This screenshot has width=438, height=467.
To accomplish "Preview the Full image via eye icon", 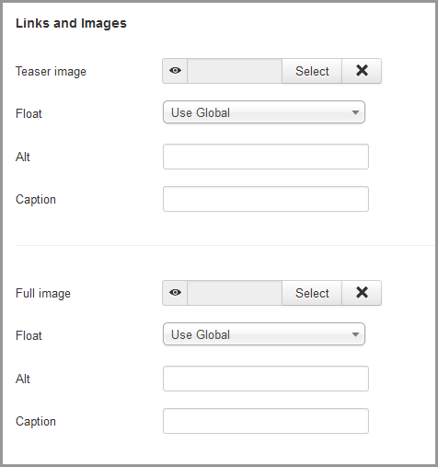I will pyautogui.click(x=175, y=293).
